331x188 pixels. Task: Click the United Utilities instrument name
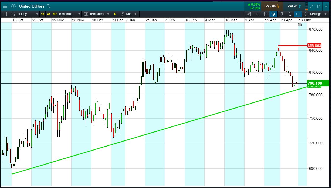(x=31, y=6)
